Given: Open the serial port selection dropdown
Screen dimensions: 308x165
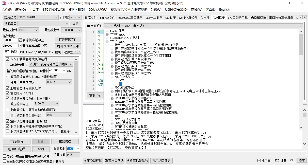Looking at the screenshot, I should 44,24.
